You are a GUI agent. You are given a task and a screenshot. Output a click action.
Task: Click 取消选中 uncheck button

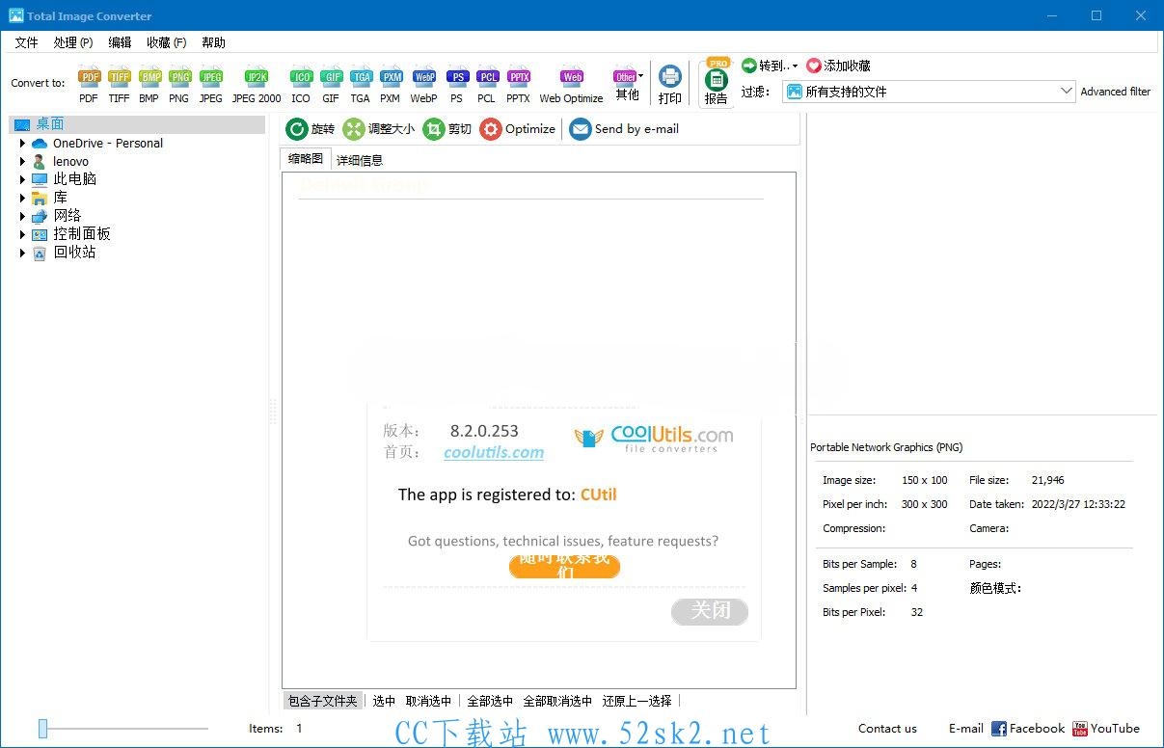tap(428, 701)
